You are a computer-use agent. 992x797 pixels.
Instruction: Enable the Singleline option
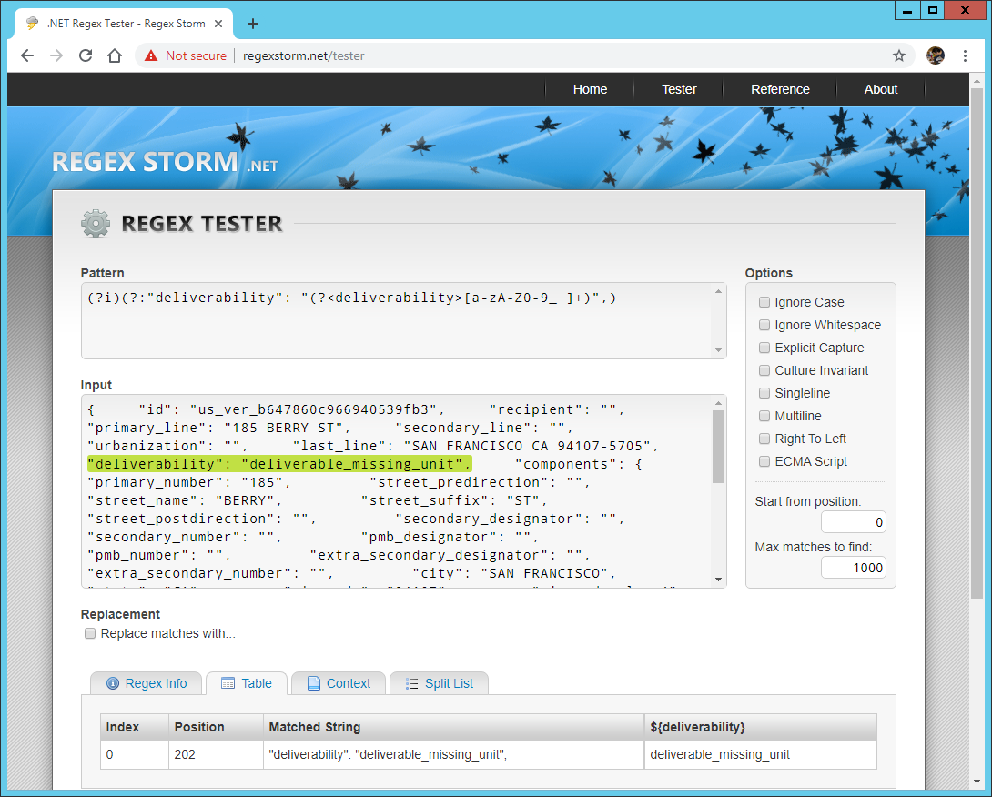click(x=764, y=393)
